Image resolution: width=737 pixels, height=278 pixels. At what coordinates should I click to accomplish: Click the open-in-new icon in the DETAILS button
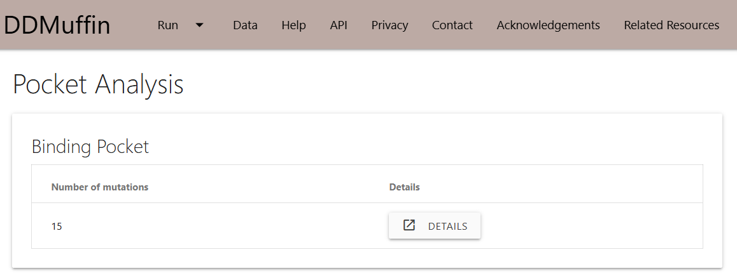point(409,225)
